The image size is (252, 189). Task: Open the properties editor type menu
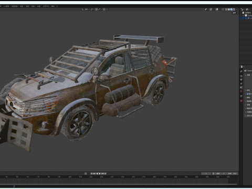[242, 67]
